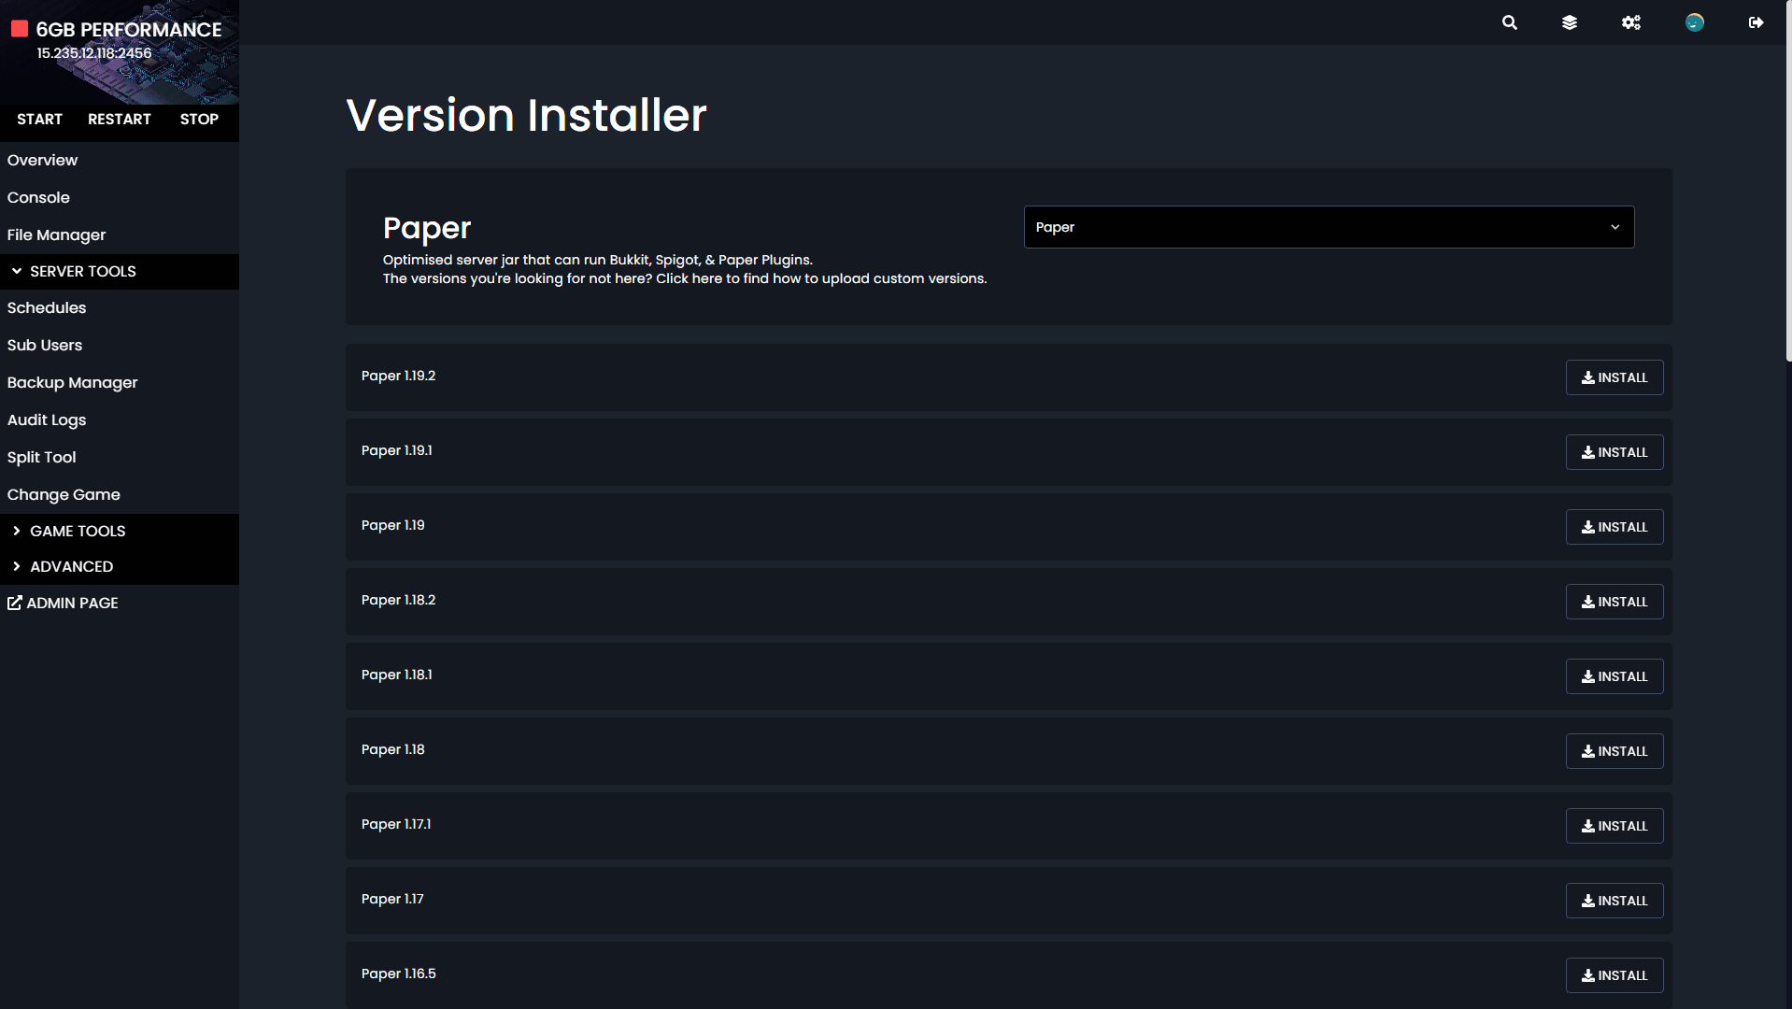Collapse the SERVER TOOLS section
1792x1009 pixels.
120,271
